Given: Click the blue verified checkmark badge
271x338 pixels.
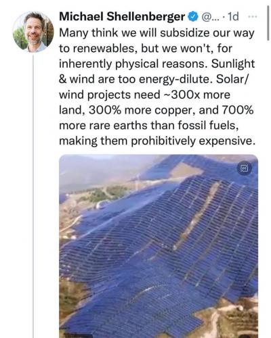Looking at the screenshot, I should (192, 17).
